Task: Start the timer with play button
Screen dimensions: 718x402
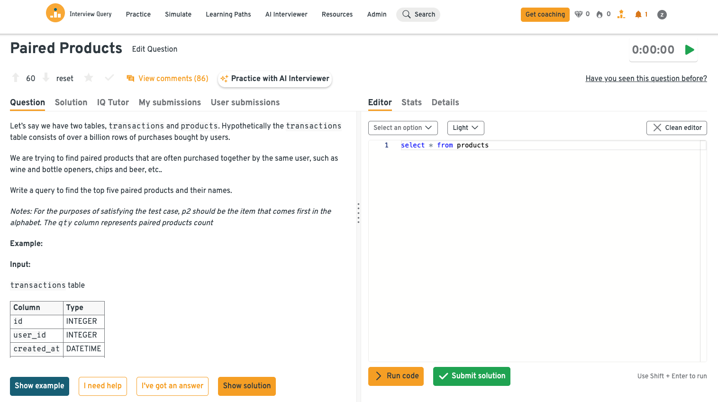Action: (x=690, y=49)
